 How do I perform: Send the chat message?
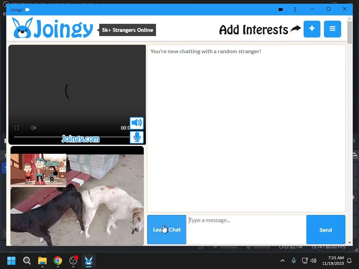[x=326, y=229]
